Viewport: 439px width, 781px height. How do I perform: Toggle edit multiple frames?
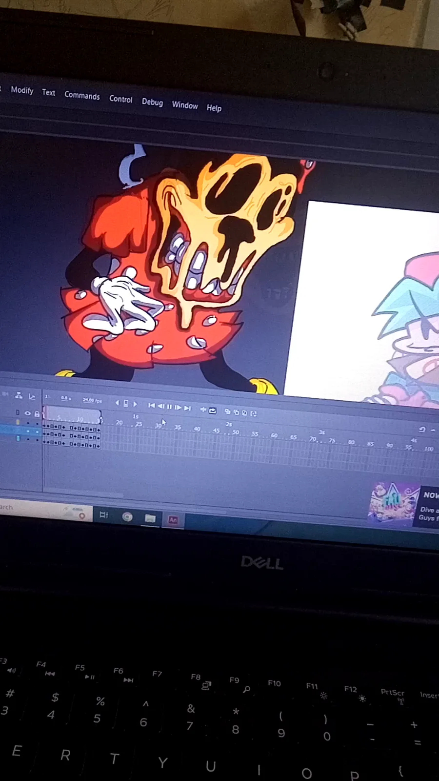click(x=244, y=413)
